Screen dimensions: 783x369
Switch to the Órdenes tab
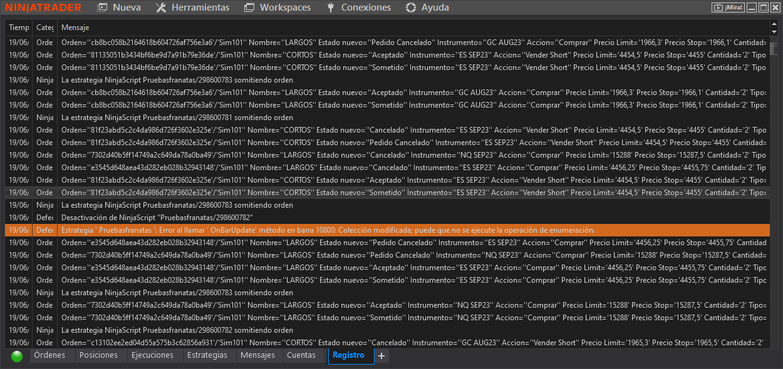[52, 355]
